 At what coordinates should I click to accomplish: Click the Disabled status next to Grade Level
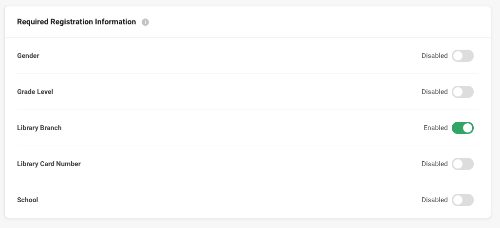[435, 92]
